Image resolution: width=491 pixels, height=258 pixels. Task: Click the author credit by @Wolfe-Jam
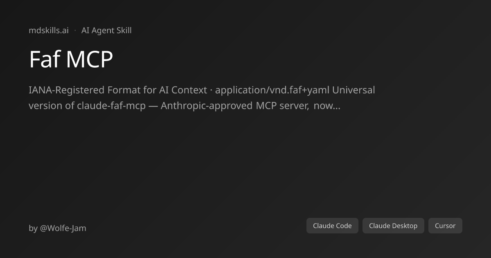click(58, 228)
